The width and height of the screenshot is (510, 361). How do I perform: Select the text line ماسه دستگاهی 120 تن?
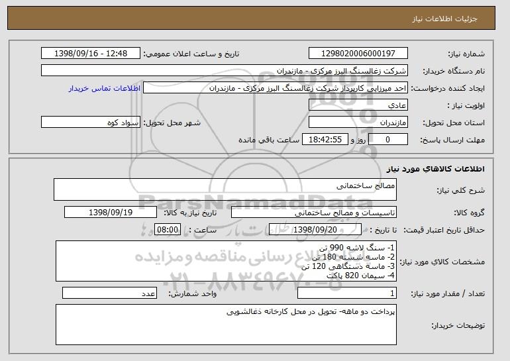tap(348, 266)
